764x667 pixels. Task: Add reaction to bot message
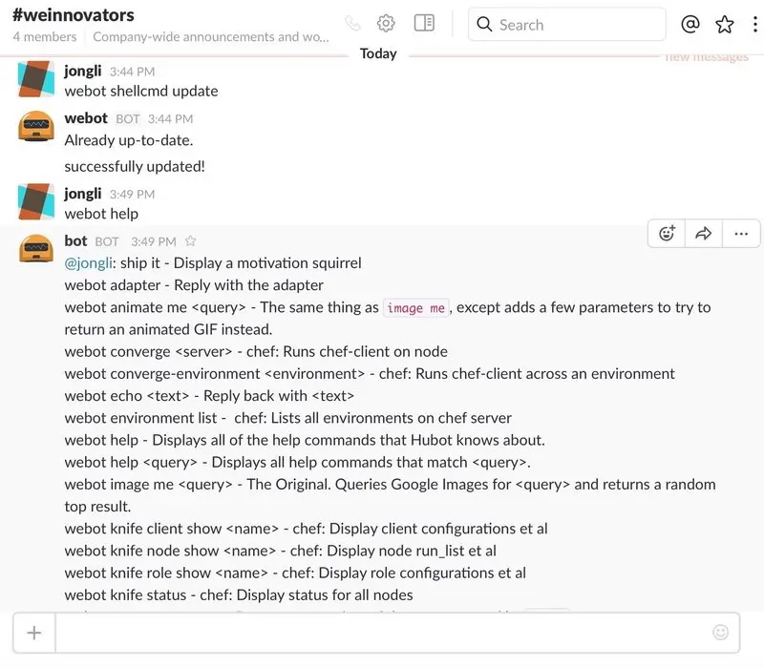coord(667,234)
